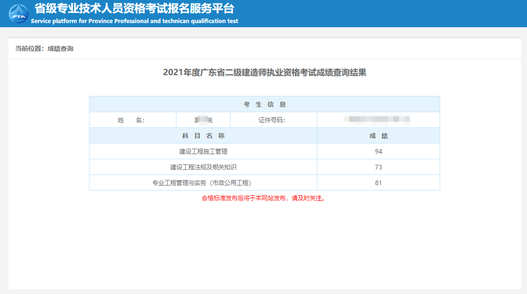Select the 建设工程施工管理 subject row
The image size is (527, 294).
point(265,152)
